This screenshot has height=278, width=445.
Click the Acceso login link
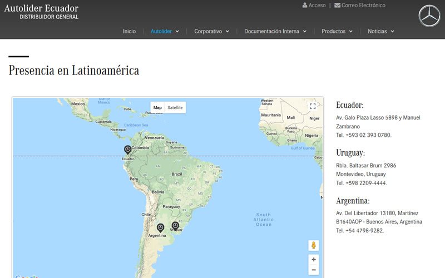click(x=314, y=6)
